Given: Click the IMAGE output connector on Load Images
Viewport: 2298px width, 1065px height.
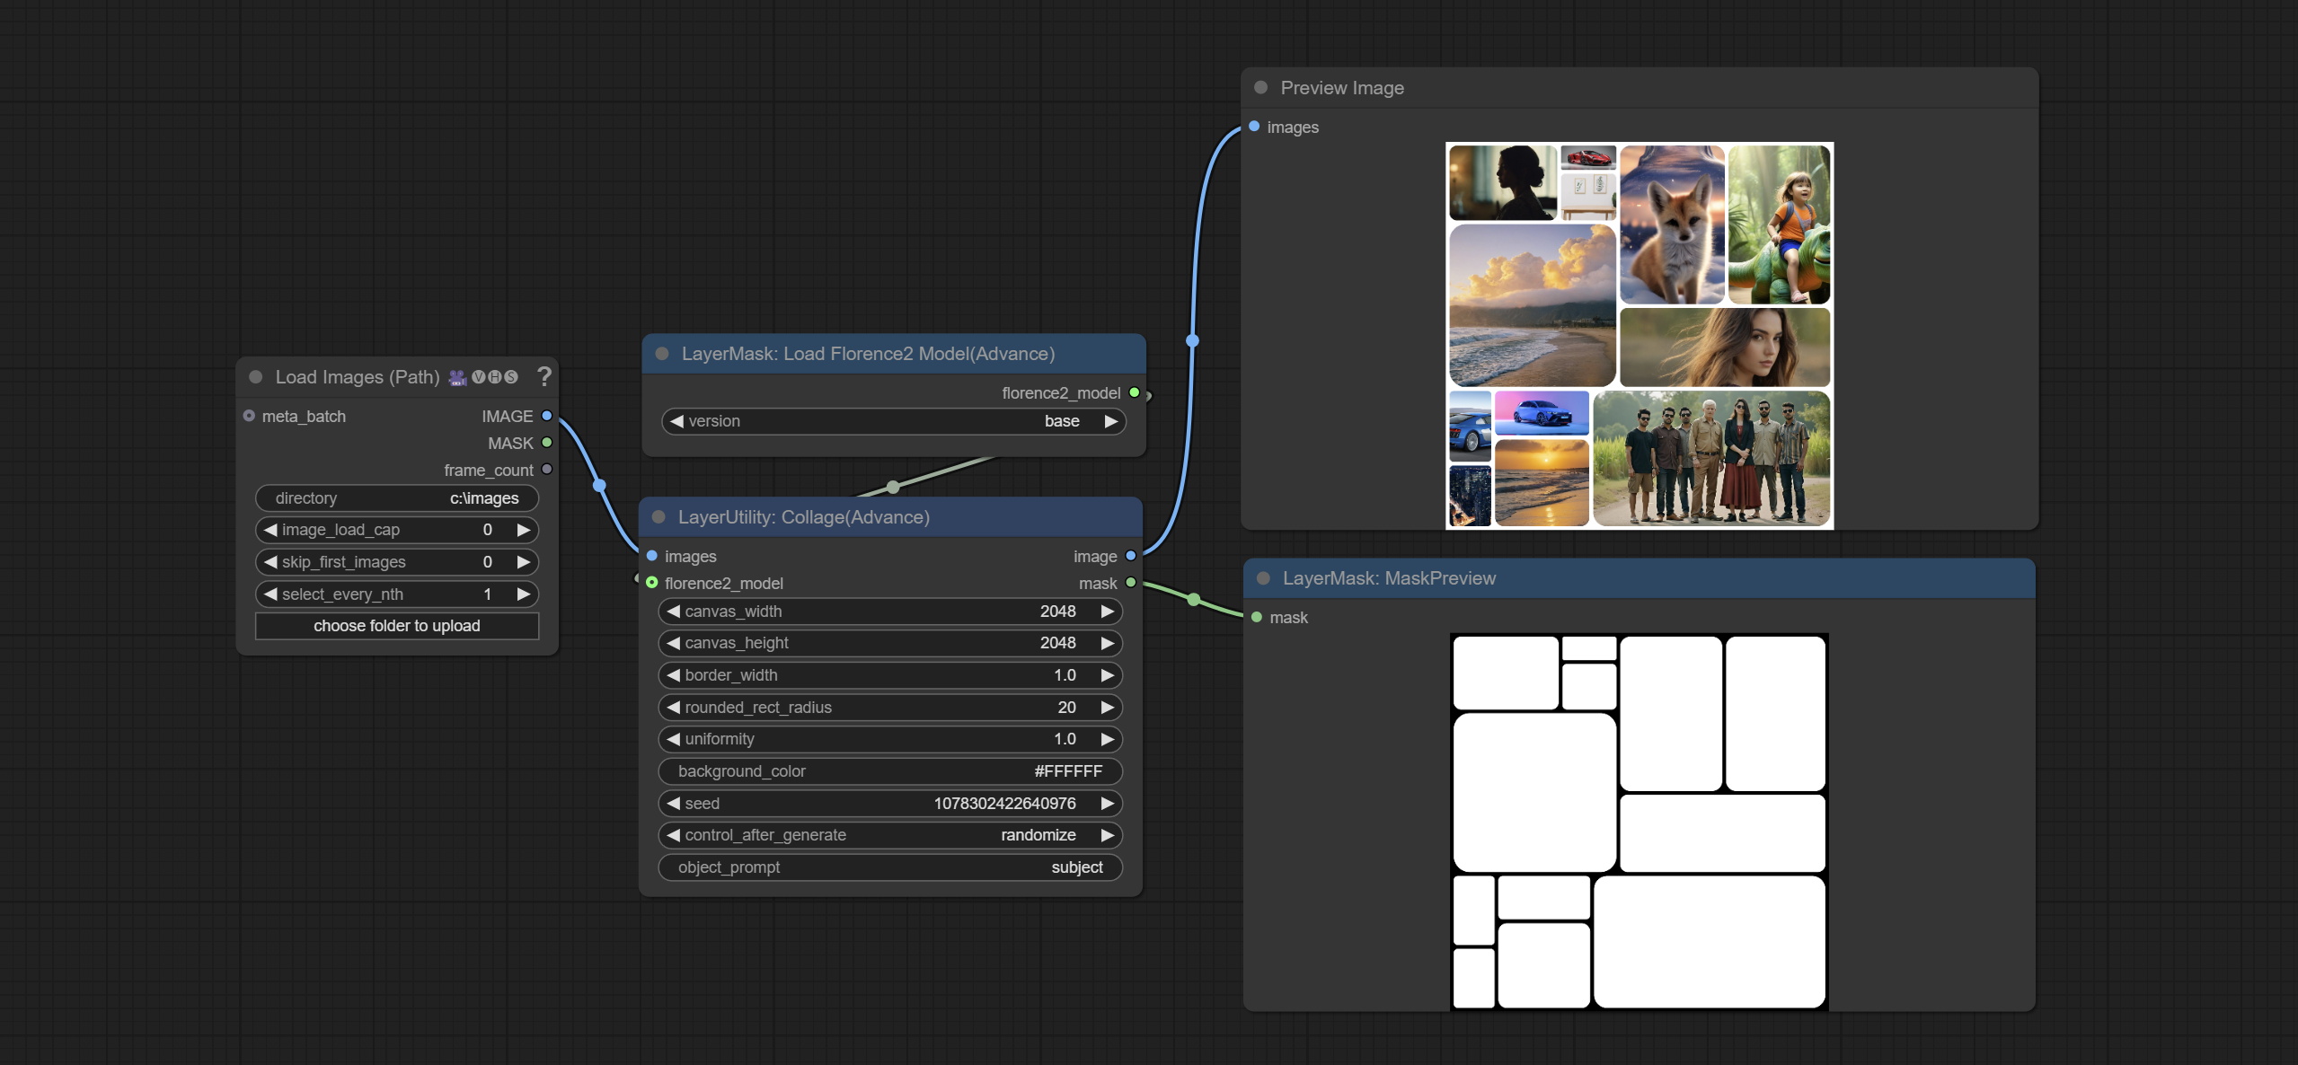Looking at the screenshot, I should pyautogui.click(x=546, y=416).
